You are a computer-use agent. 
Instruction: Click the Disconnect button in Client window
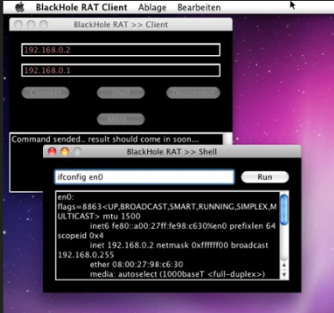point(193,93)
